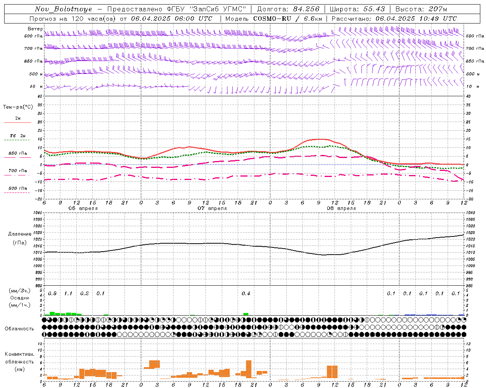
Task: Click the Рассчитано: 06.04.2025 10:49 UTC text
Action: click(394, 19)
